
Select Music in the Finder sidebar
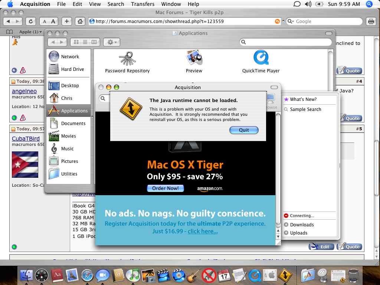tap(68, 148)
